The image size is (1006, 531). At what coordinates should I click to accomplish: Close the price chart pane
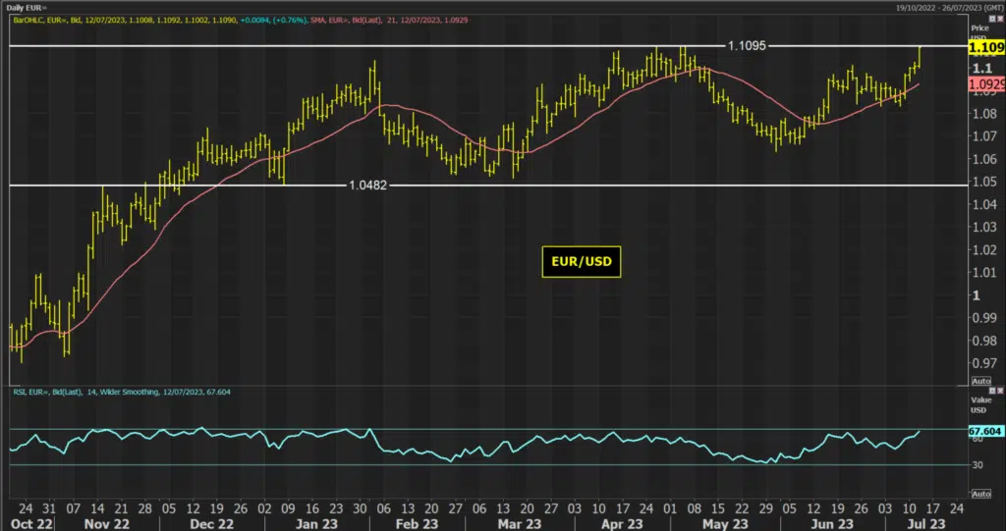pyautogui.click(x=999, y=20)
